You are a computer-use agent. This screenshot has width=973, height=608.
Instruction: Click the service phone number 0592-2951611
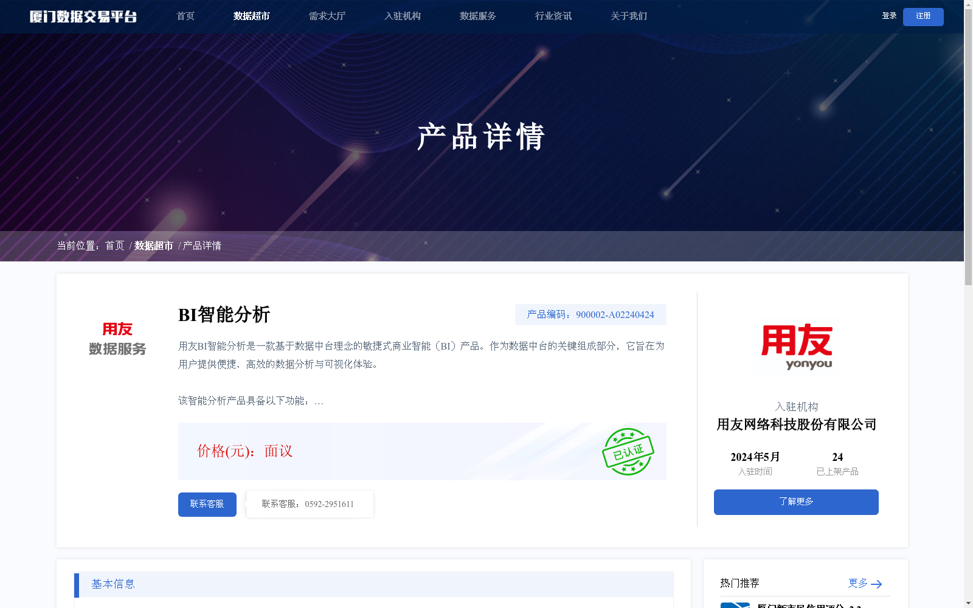329,504
